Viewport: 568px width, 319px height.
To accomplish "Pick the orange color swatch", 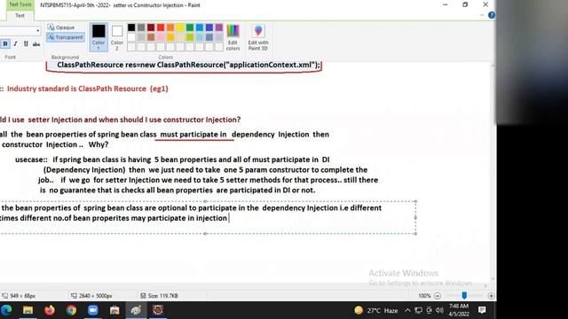I will click(x=170, y=27).
